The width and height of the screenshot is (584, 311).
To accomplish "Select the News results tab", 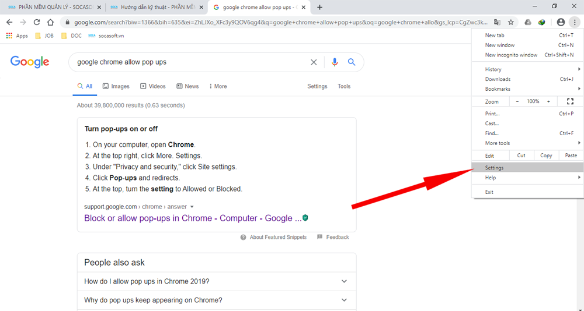I will (187, 86).
